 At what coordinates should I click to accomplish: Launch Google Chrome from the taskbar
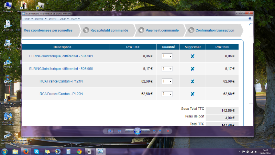(79, 152)
